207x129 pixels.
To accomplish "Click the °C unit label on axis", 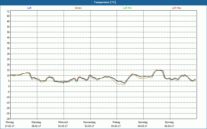I will 8,12.
